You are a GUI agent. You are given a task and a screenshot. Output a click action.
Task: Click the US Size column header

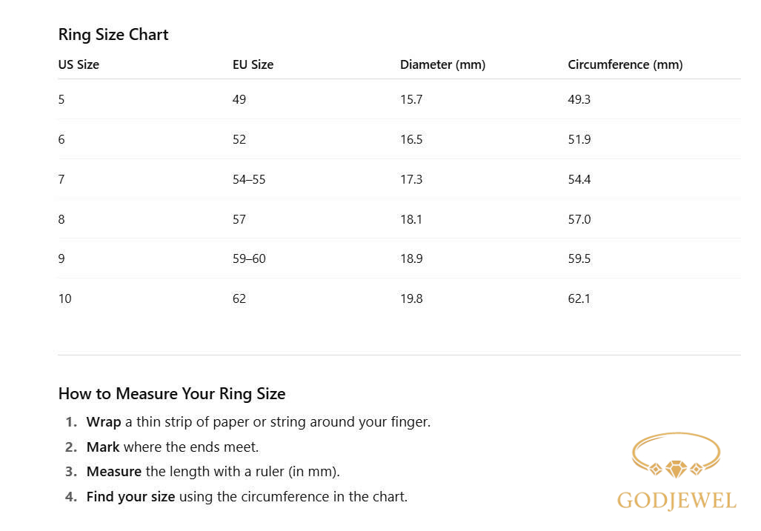[x=79, y=64]
